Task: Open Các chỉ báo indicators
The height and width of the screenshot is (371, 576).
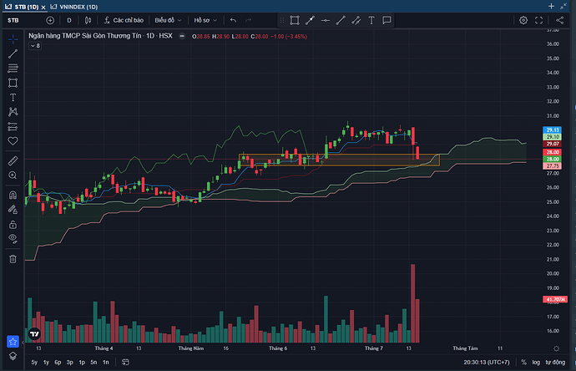Action: coord(125,20)
